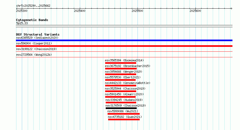This screenshot has width=240, height=130.
Task: Open nsv3525944 (Chaisson2019) variant label
Action: 125,89
